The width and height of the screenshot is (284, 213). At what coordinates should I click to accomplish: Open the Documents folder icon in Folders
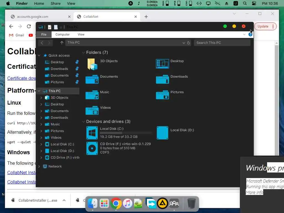[x=92, y=79]
